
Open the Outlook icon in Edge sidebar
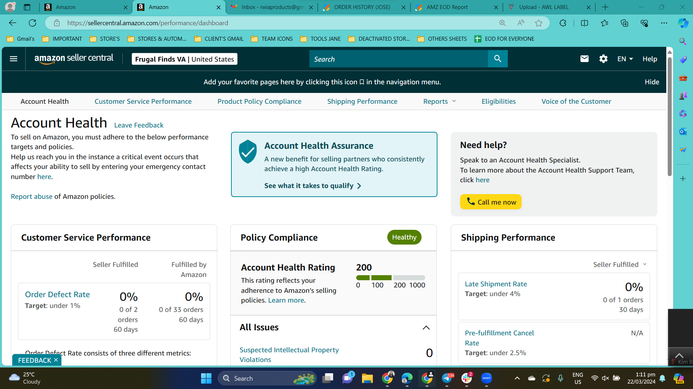pyautogui.click(x=683, y=131)
